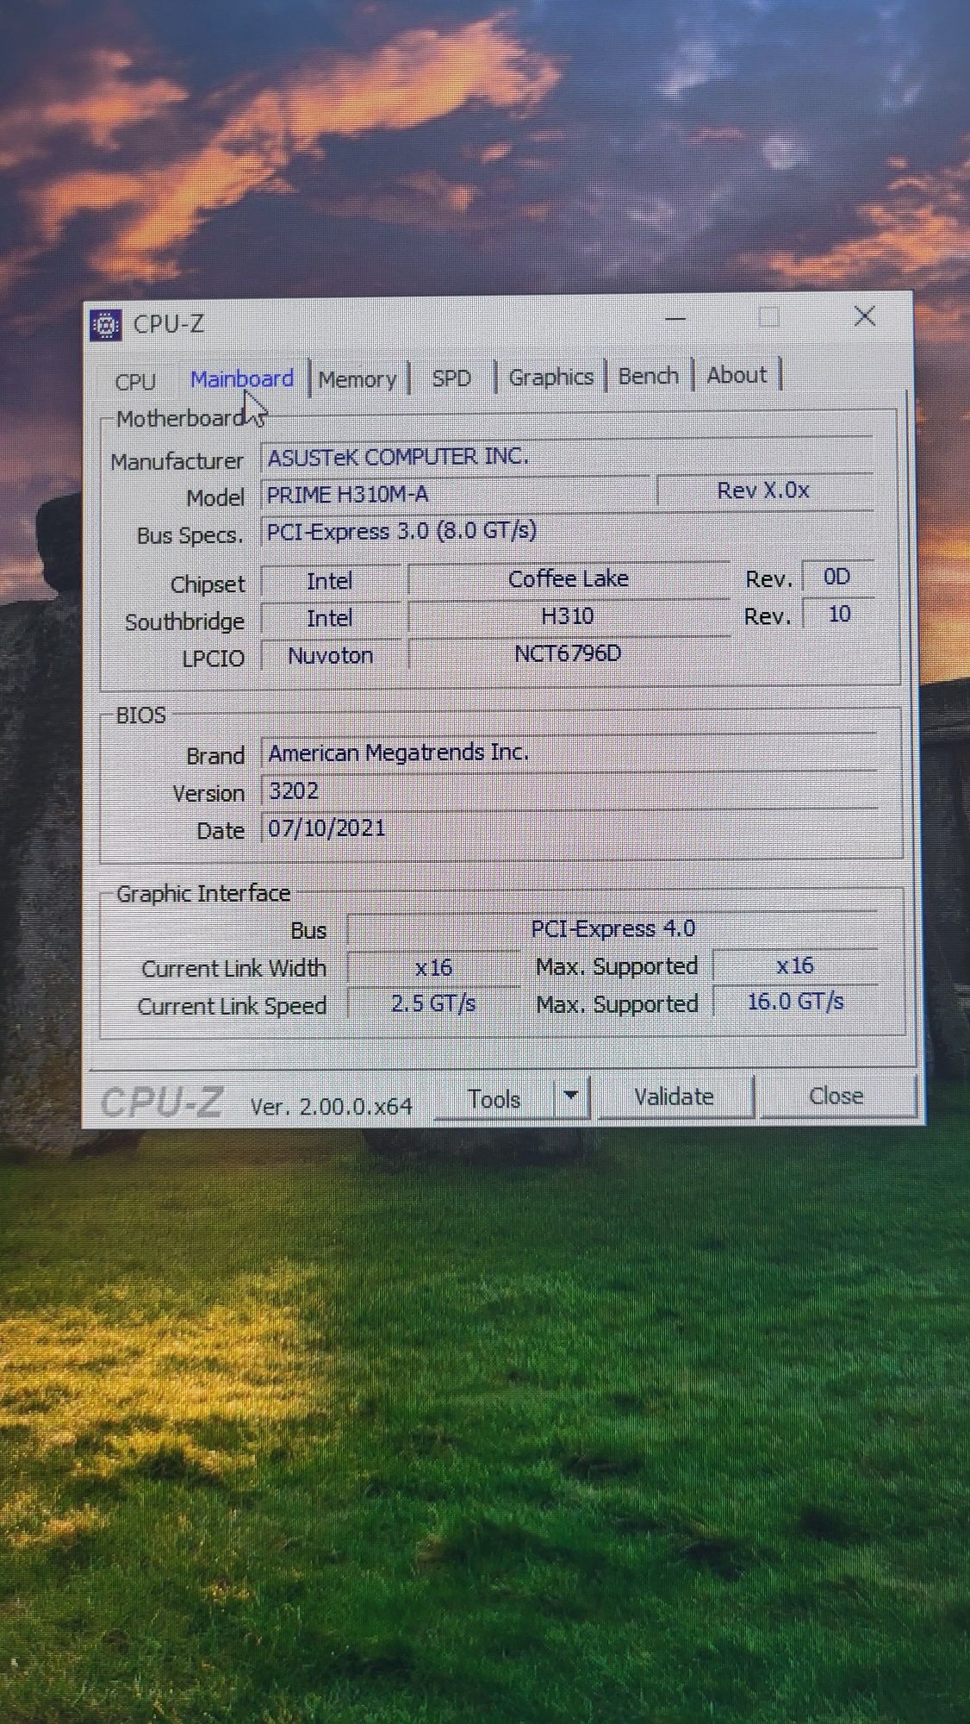Switch to the SPD tab

(x=451, y=378)
